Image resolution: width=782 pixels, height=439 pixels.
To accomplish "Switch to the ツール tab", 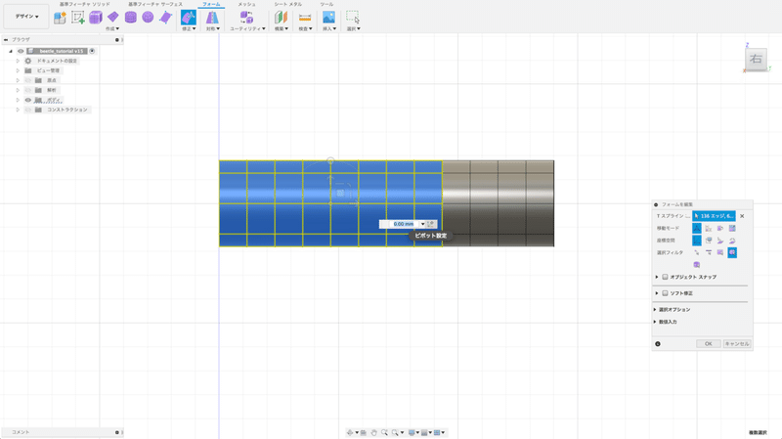I will pos(326,4).
